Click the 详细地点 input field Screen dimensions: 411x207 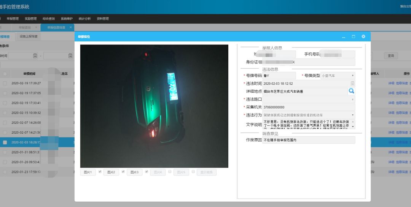[x=304, y=91]
